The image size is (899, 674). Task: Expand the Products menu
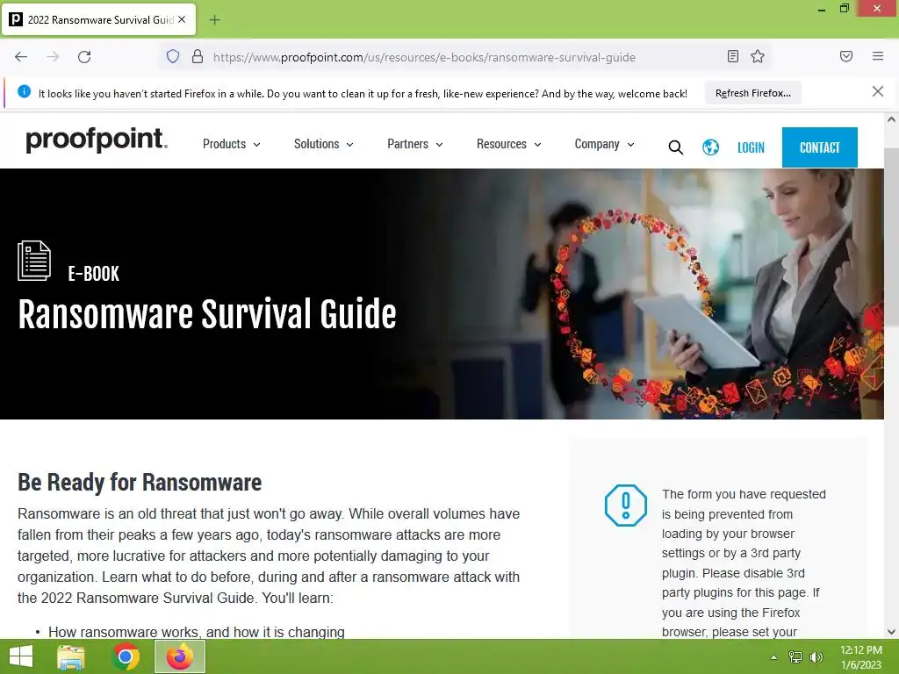231,144
